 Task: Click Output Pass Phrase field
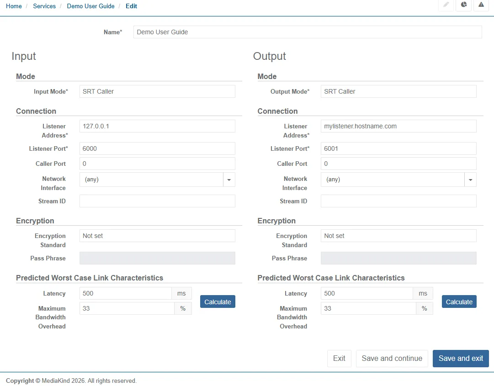[x=398, y=258]
